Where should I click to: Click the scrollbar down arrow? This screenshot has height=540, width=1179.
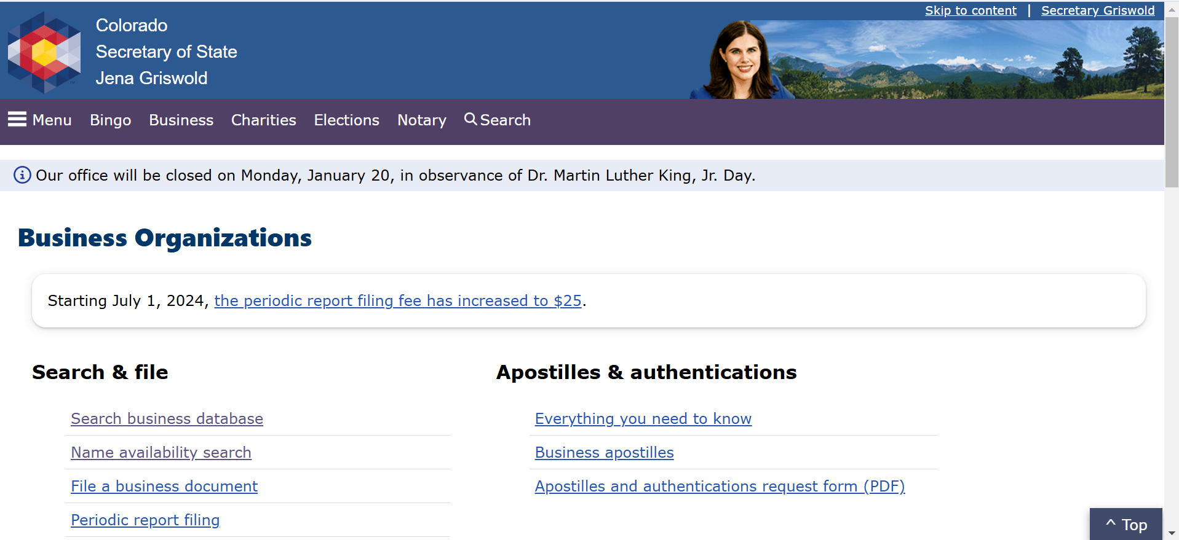coord(1172,533)
